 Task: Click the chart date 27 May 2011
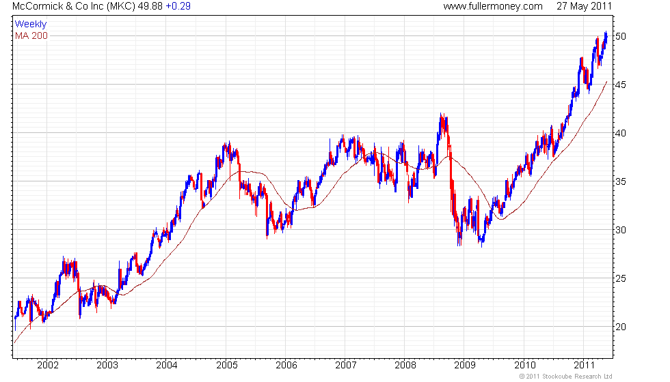584,6
